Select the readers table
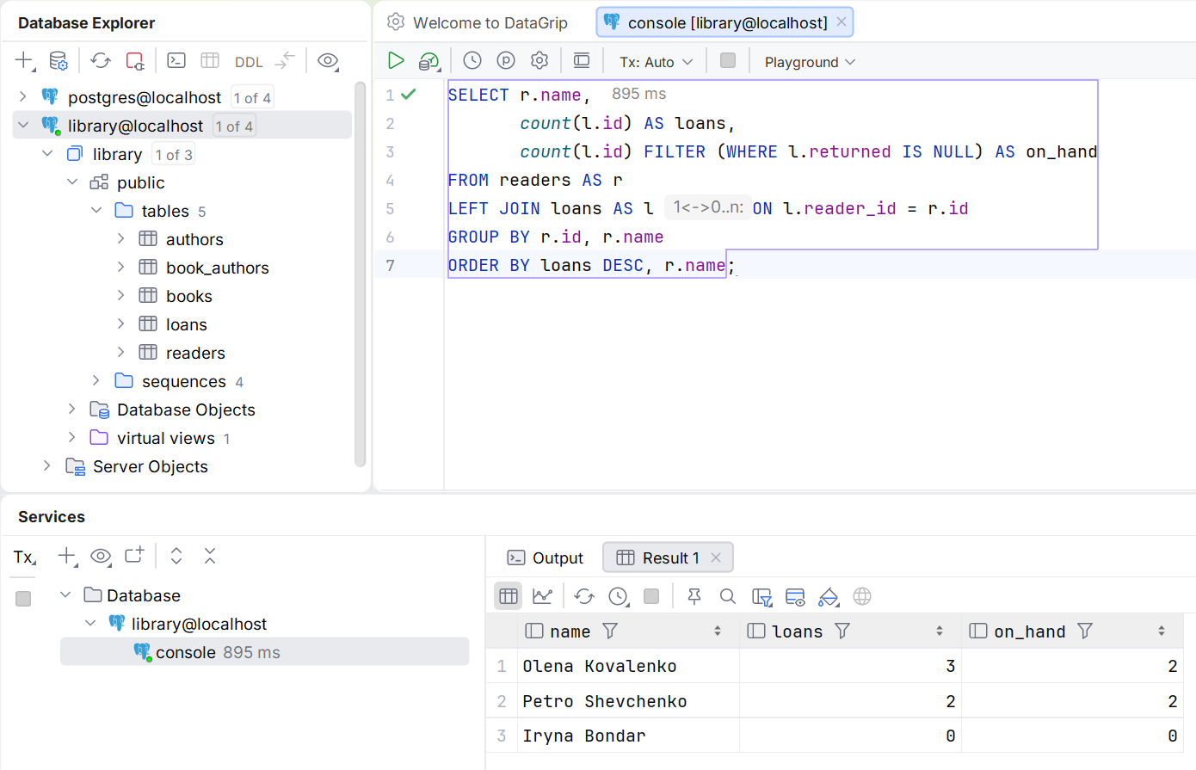This screenshot has width=1196, height=770. (x=195, y=353)
